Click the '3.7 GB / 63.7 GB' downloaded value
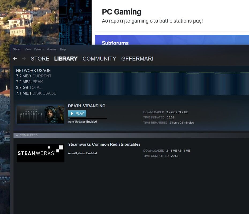249x214 pixels. tap(177, 112)
